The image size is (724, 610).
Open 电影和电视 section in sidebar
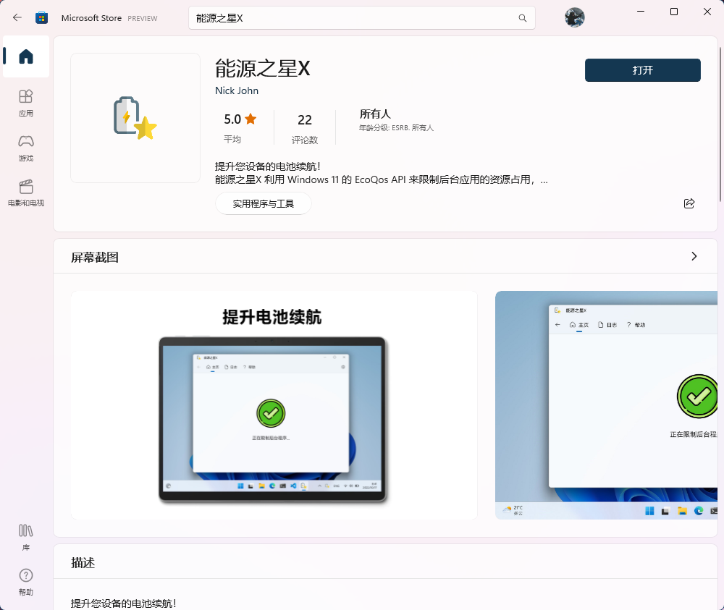[x=26, y=193]
